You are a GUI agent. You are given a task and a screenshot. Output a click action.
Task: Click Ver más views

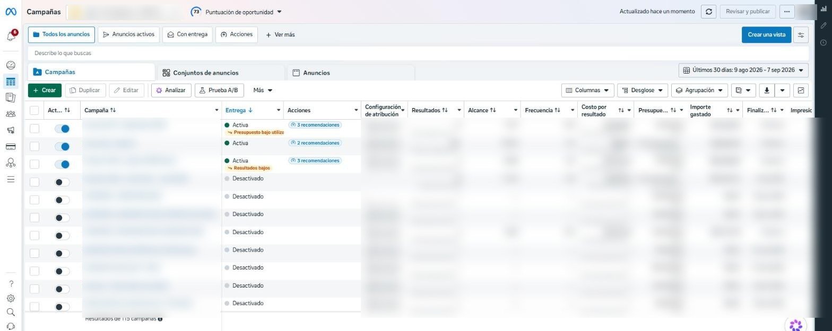(x=280, y=34)
